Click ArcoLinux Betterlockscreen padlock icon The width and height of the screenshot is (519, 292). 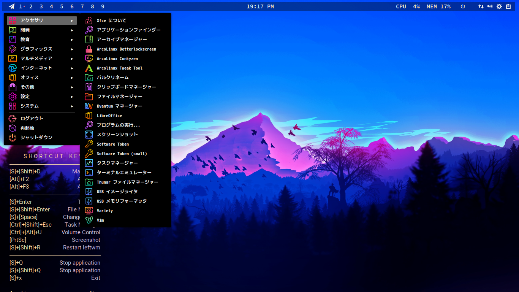click(89, 49)
